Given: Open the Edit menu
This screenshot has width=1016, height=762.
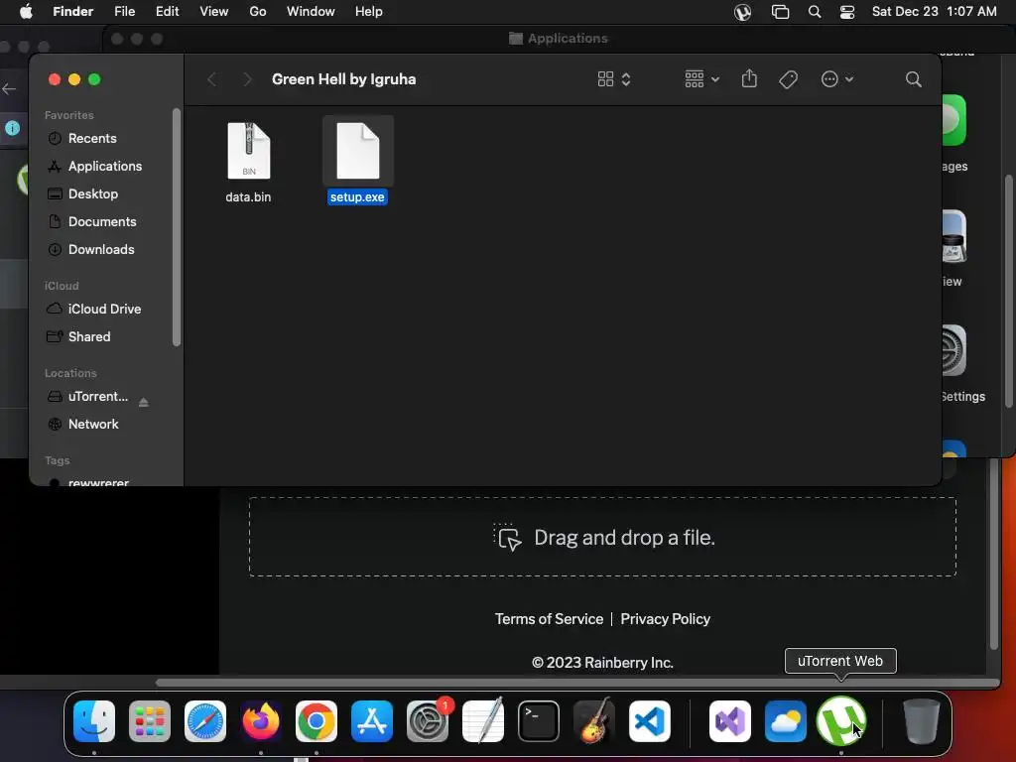Looking at the screenshot, I should click(x=167, y=12).
